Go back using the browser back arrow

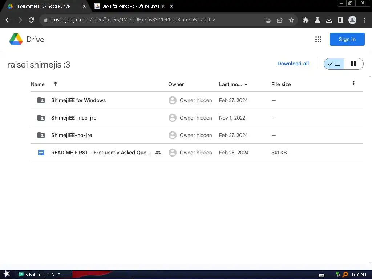coord(8,20)
